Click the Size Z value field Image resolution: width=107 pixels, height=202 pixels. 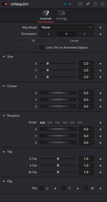(x=86, y=77)
